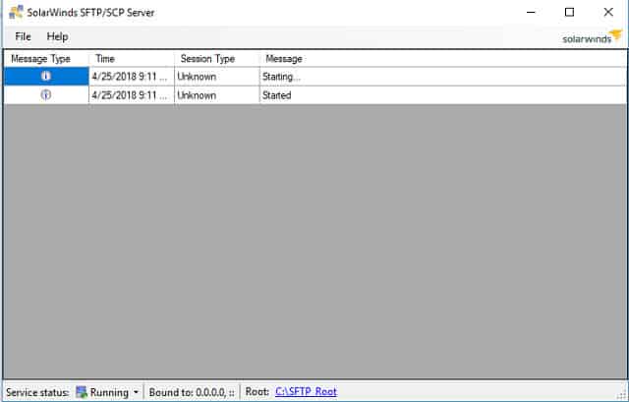Select the Starting... message cell
The height and width of the screenshot is (402, 629).
pyautogui.click(x=443, y=77)
